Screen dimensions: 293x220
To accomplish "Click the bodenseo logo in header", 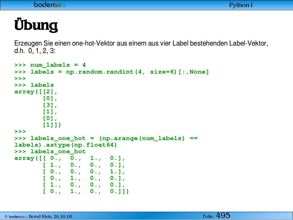I will click(x=50, y=5).
